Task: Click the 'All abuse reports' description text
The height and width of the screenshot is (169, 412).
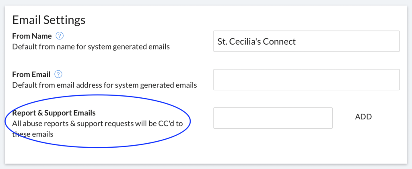Action: (x=97, y=129)
